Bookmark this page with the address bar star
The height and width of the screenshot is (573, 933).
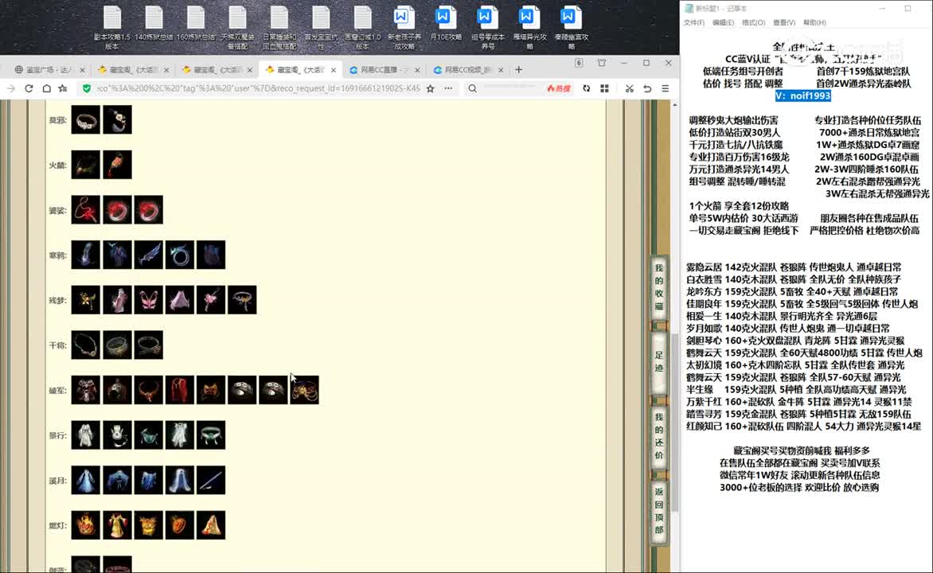[430, 88]
